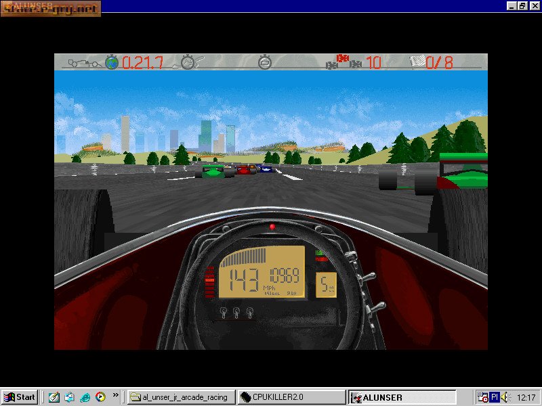
Task: Click the rev bar graph on dashboard
Action: pos(244,258)
